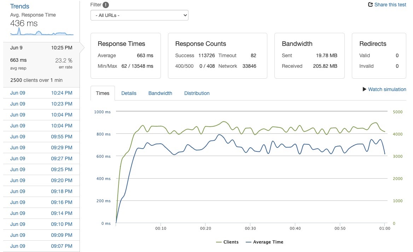Click the 1000 ms y-axis label

point(102,112)
